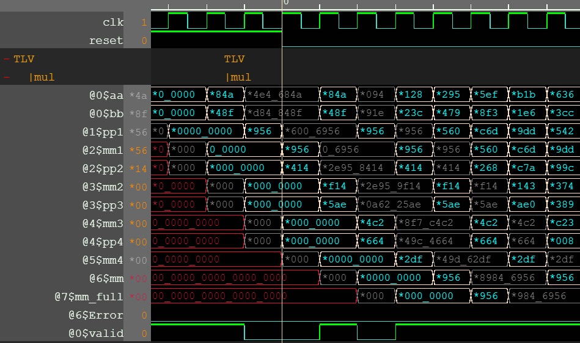
Task: Click the *8984_6956 segment in @6$mm waveform
Action: (508, 277)
